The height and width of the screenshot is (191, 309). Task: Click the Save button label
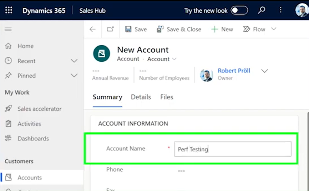(141, 29)
